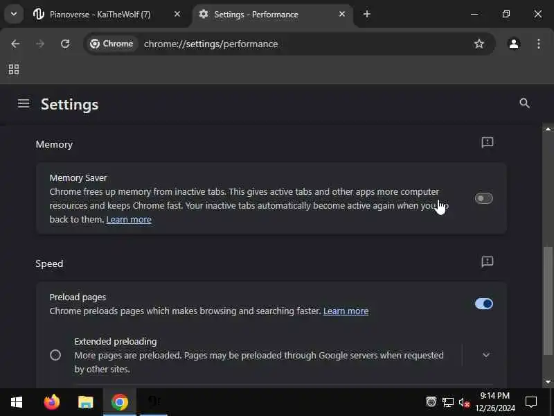554x416 pixels.
Task: Click the Memory Saver title text
Action: (78, 178)
